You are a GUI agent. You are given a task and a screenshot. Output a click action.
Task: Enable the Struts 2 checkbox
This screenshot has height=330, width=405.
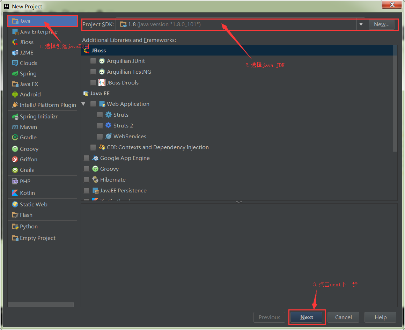pos(100,126)
